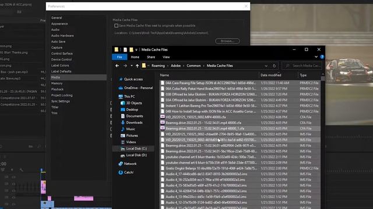Select Playback in Preferences list
373x209 pixels.
click(x=57, y=89)
